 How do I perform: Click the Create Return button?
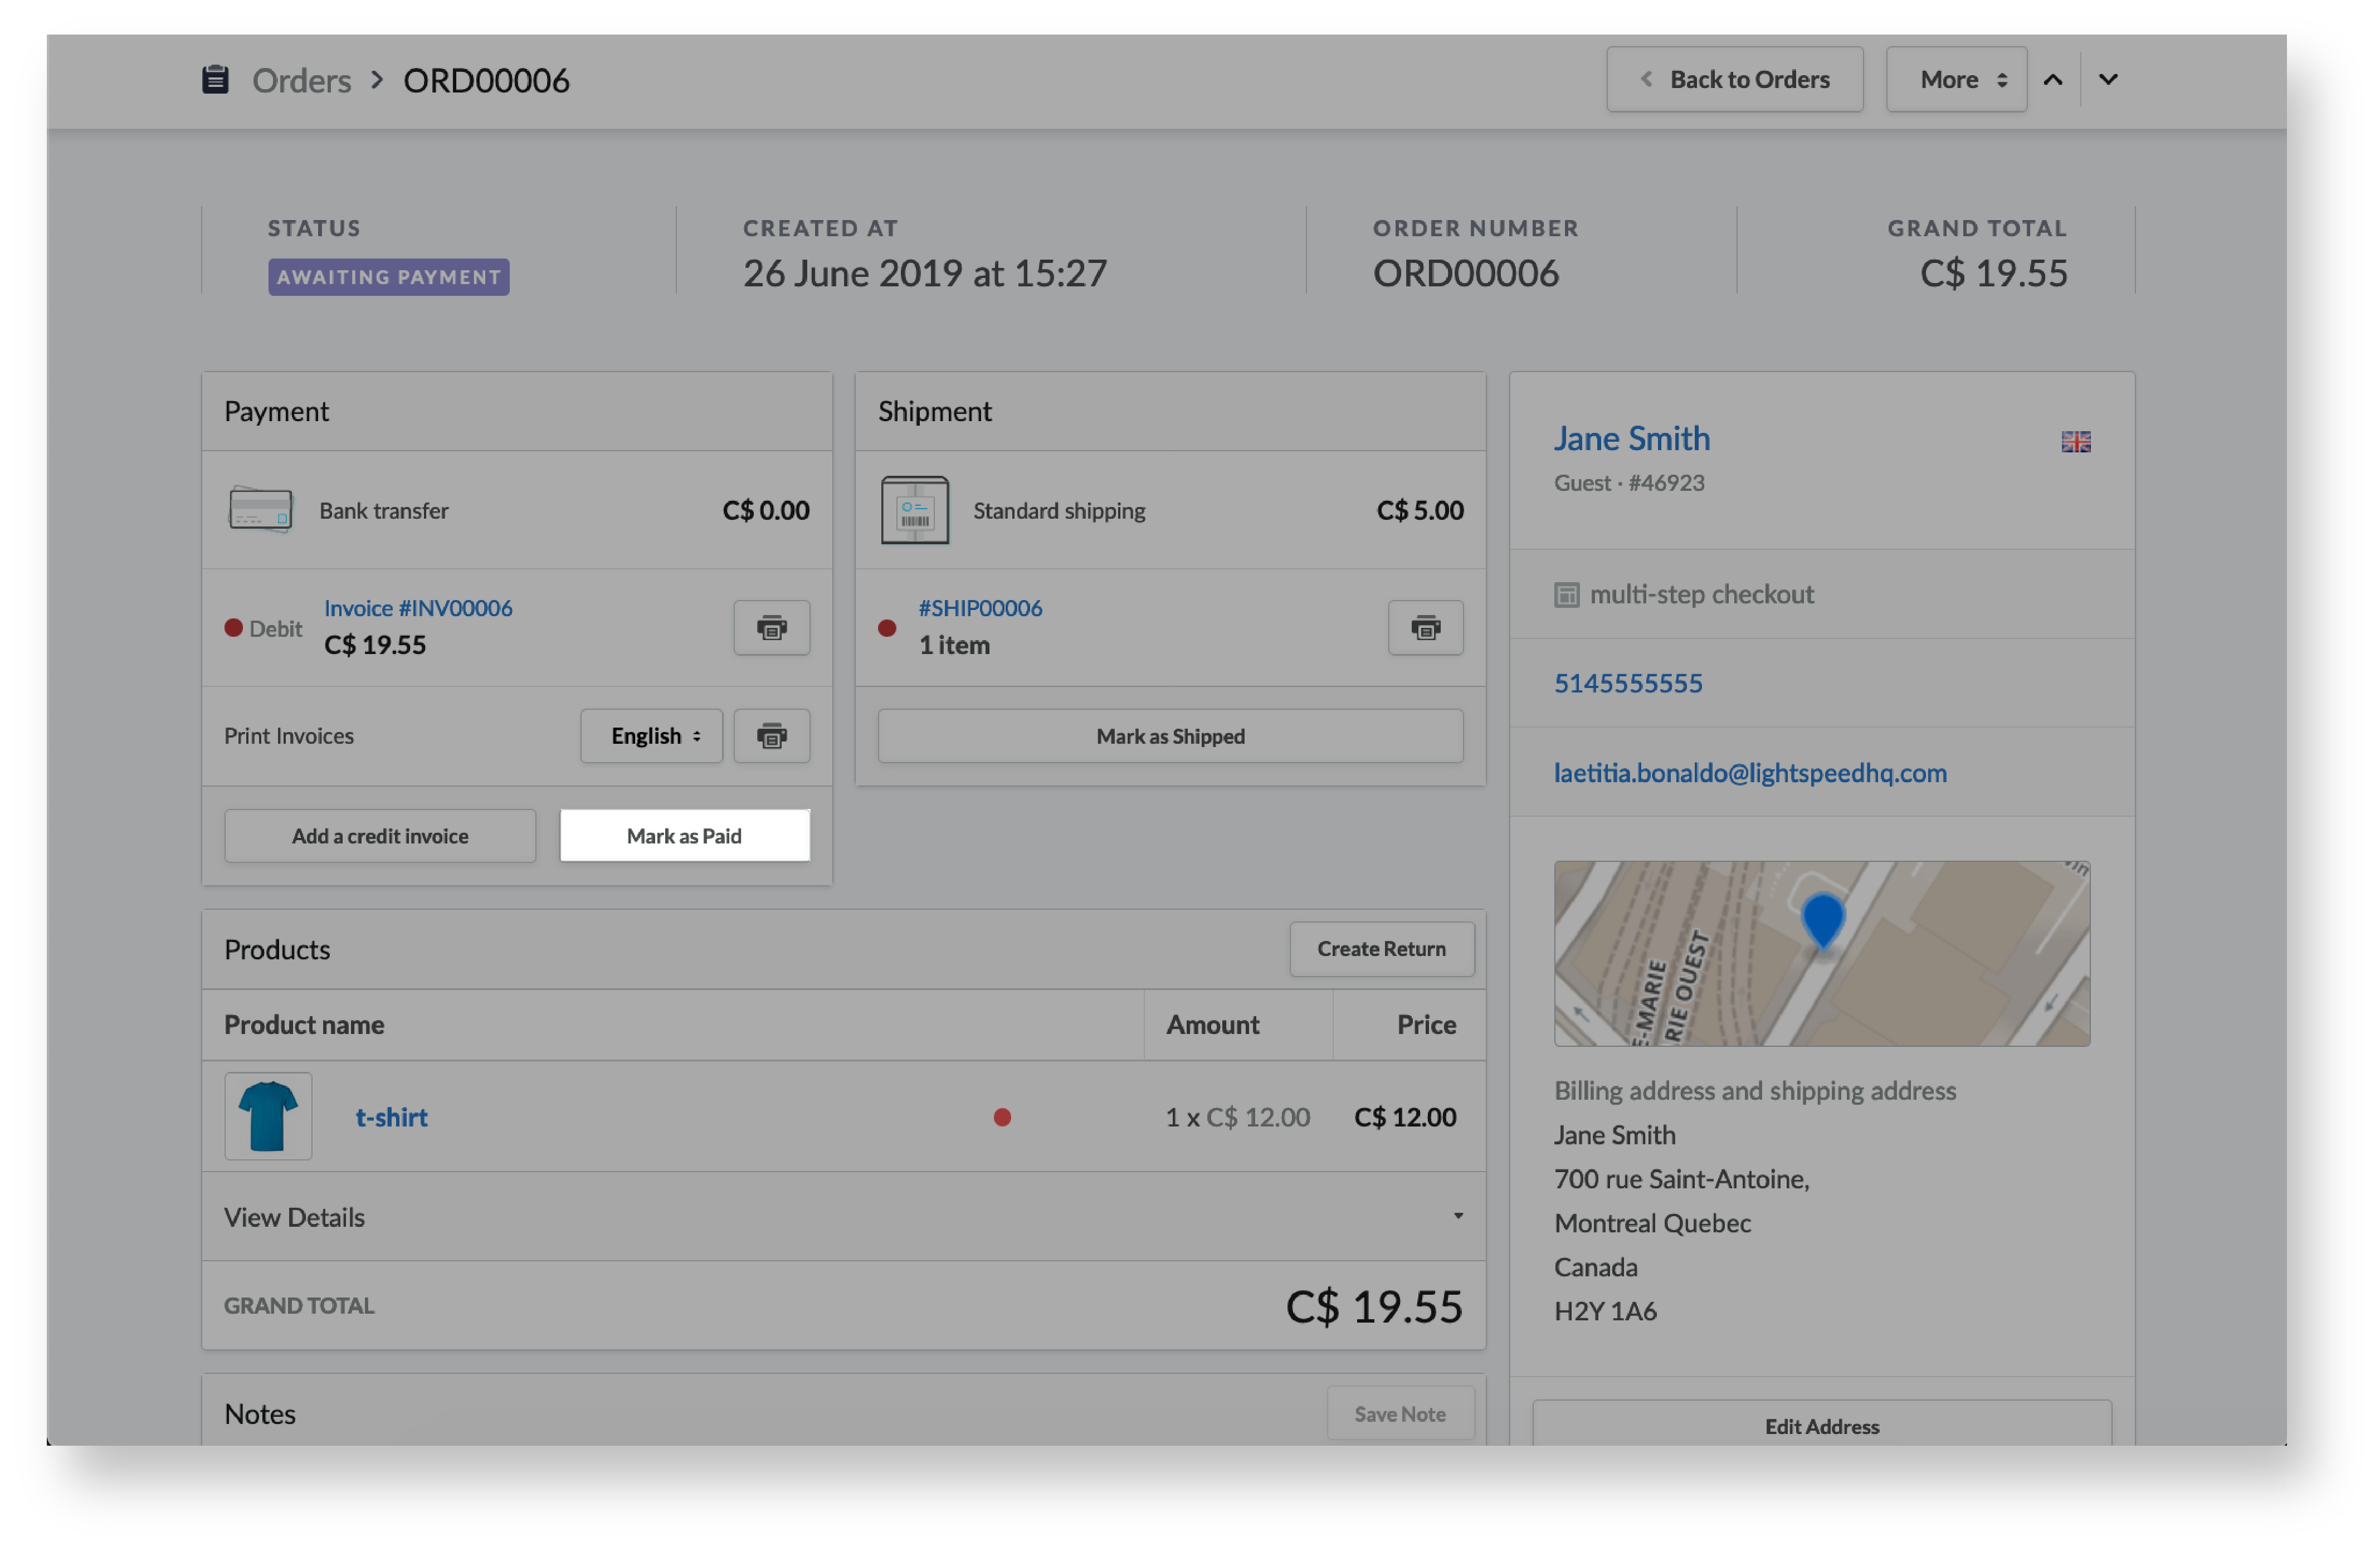tap(1381, 949)
